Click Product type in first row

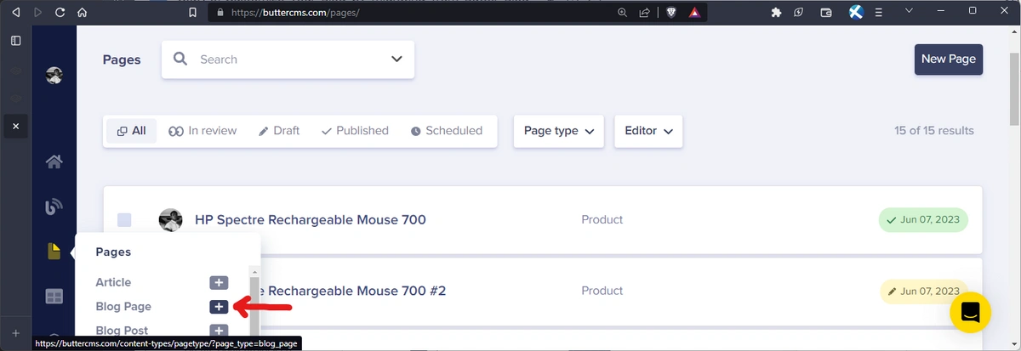point(602,220)
